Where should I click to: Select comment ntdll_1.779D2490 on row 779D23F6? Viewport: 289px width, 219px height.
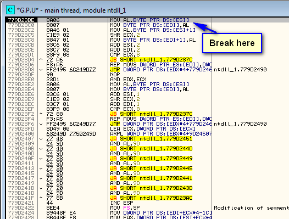pyautogui.click(x=240, y=124)
